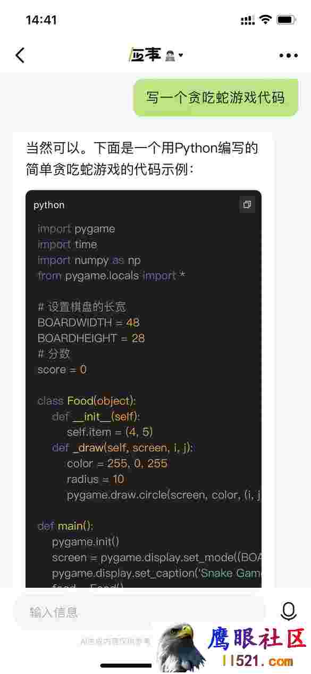The height and width of the screenshot is (674, 311).
Task: Tap the eagle logo watermark image
Action: coord(180,647)
